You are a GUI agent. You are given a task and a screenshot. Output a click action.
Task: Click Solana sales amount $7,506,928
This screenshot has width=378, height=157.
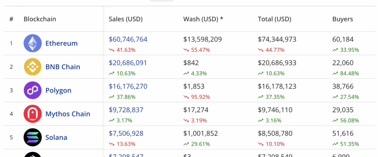click(126, 133)
